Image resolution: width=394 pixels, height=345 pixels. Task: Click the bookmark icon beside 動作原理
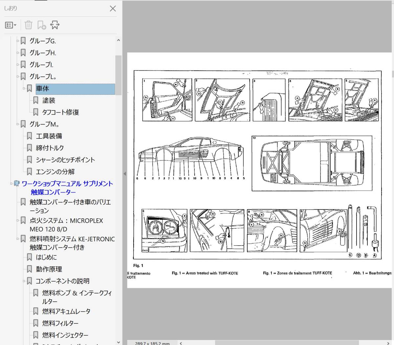30,269
